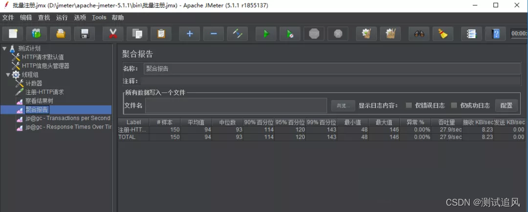Screen dimensions: 528x212
Task: Click the 异常 % column header
Action: [416, 122]
